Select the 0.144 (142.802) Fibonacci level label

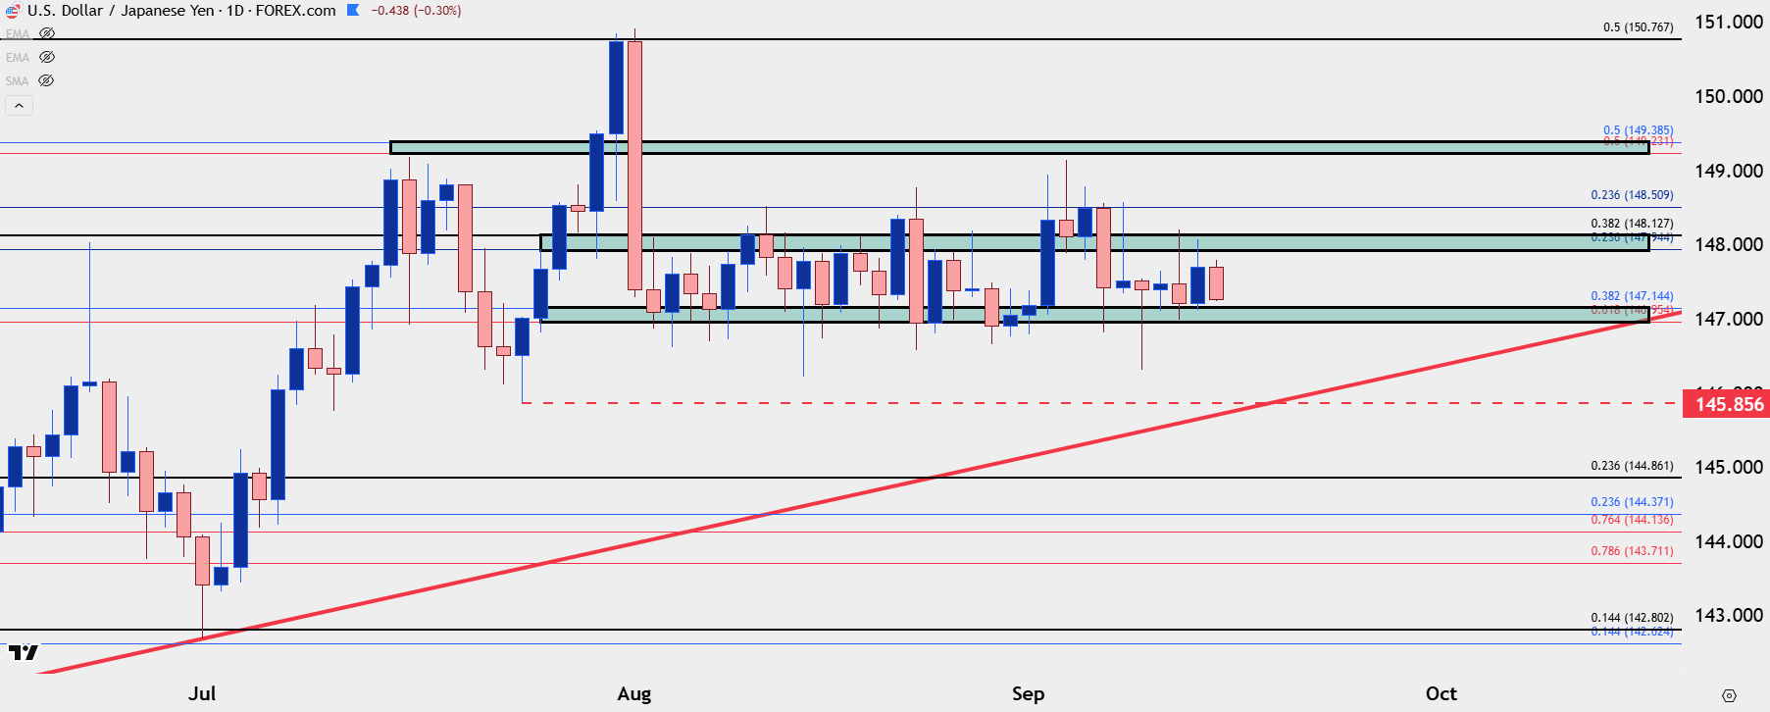point(1633,618)
